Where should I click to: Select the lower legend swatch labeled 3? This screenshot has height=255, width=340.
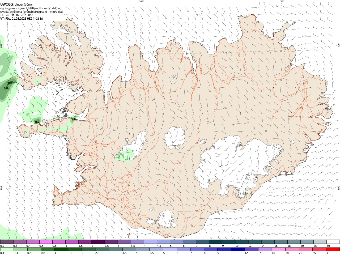click(x=115, y=249)
